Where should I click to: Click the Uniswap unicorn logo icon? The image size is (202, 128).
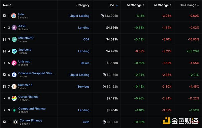pos(14,63)
